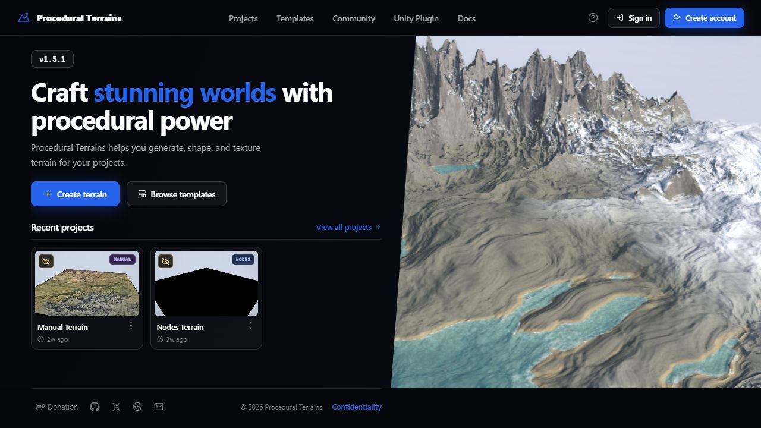Click the globe-style community icon in footer

(137, 407)
